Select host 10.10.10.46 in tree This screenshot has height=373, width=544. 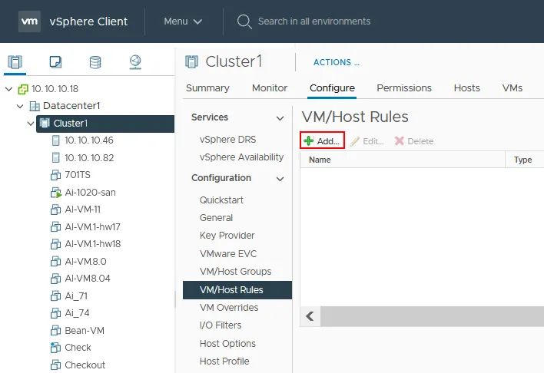click(x=88, y=140)
